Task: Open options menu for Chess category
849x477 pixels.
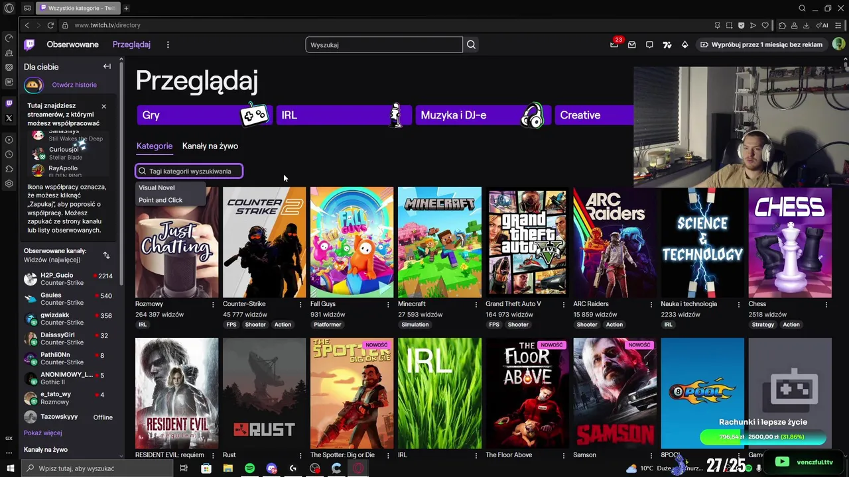Action: (826, 304)
